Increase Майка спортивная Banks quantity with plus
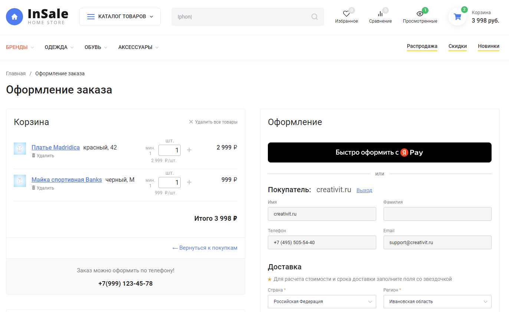Image resolution: width=509 pixels, height=312 pixels. point(189,182)
